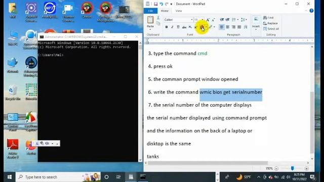This screenshot has width=324, height=182.
Task: Click the Paragraph settings icon beside Justify
Action: point(246,27)
